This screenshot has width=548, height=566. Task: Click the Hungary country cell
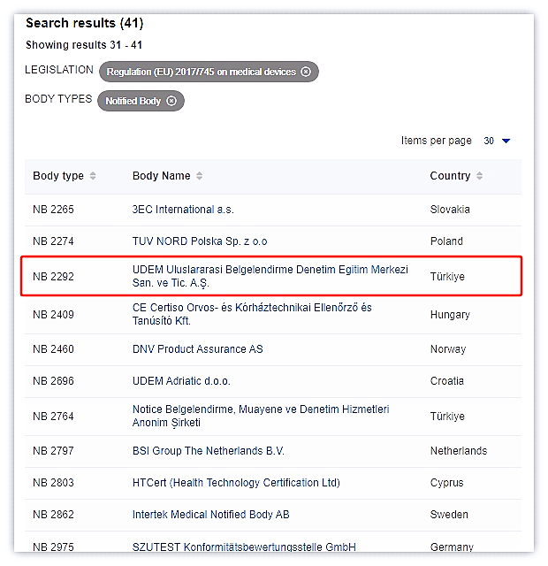pyautogui.click(x=450, y=315)
